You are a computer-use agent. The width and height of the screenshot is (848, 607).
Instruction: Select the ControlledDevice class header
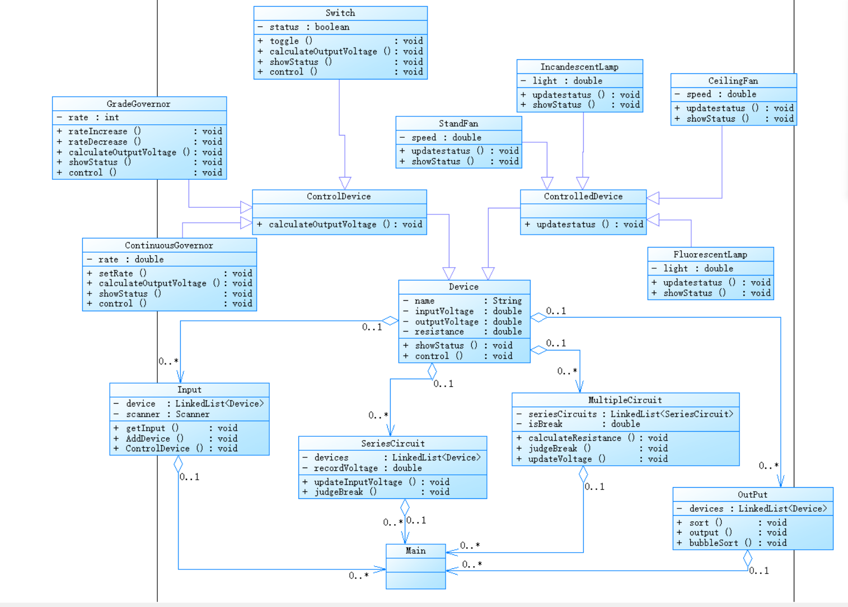[x=583, y=197]
